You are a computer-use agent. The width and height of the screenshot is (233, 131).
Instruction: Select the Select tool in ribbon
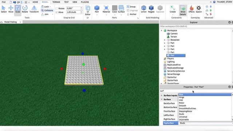pyautogui.click(x=4, y=9)
